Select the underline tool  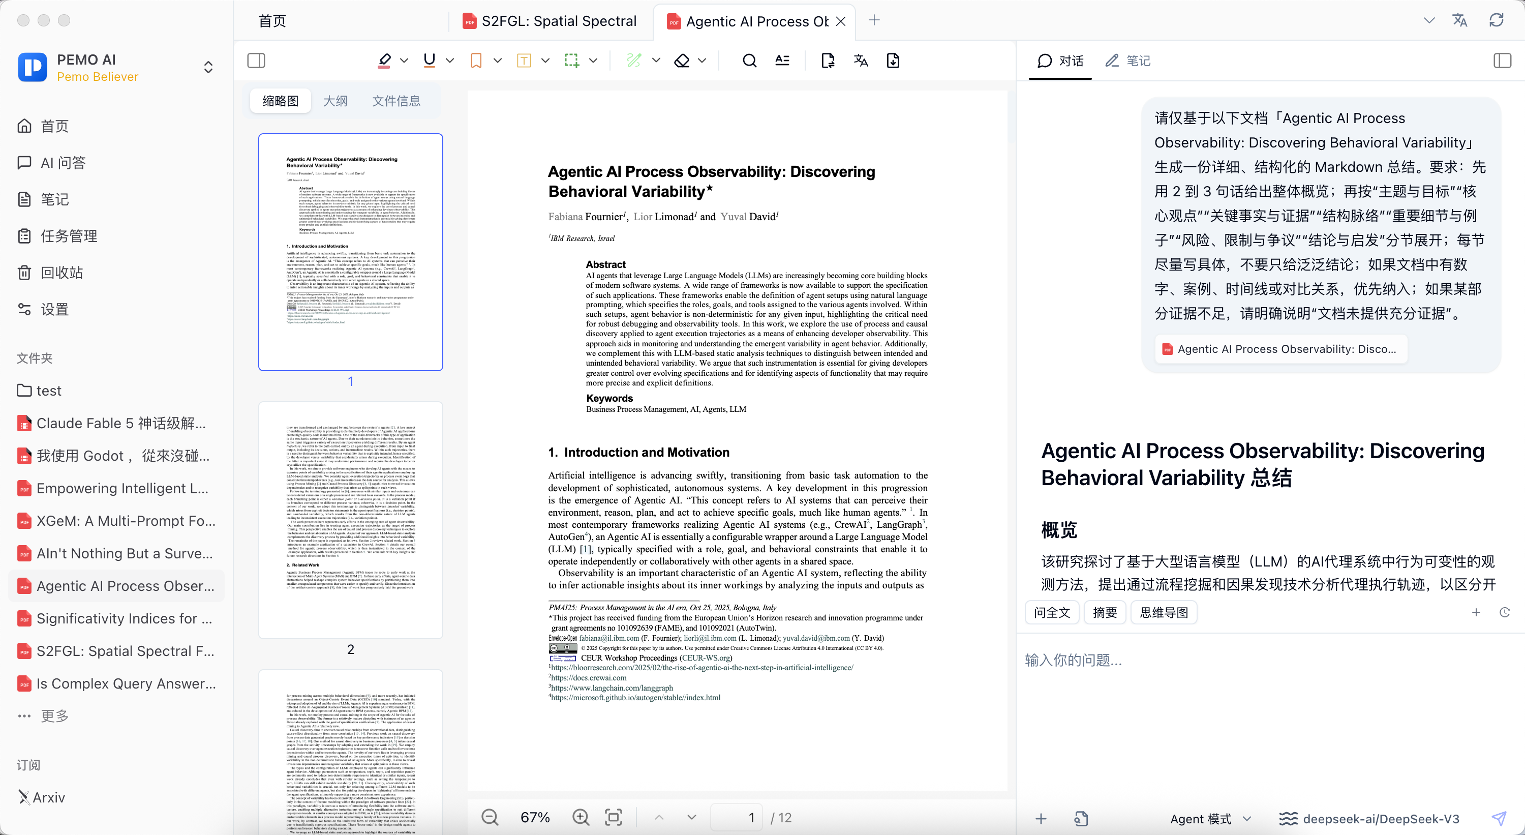pyautogui.click(x=430, y=61)
